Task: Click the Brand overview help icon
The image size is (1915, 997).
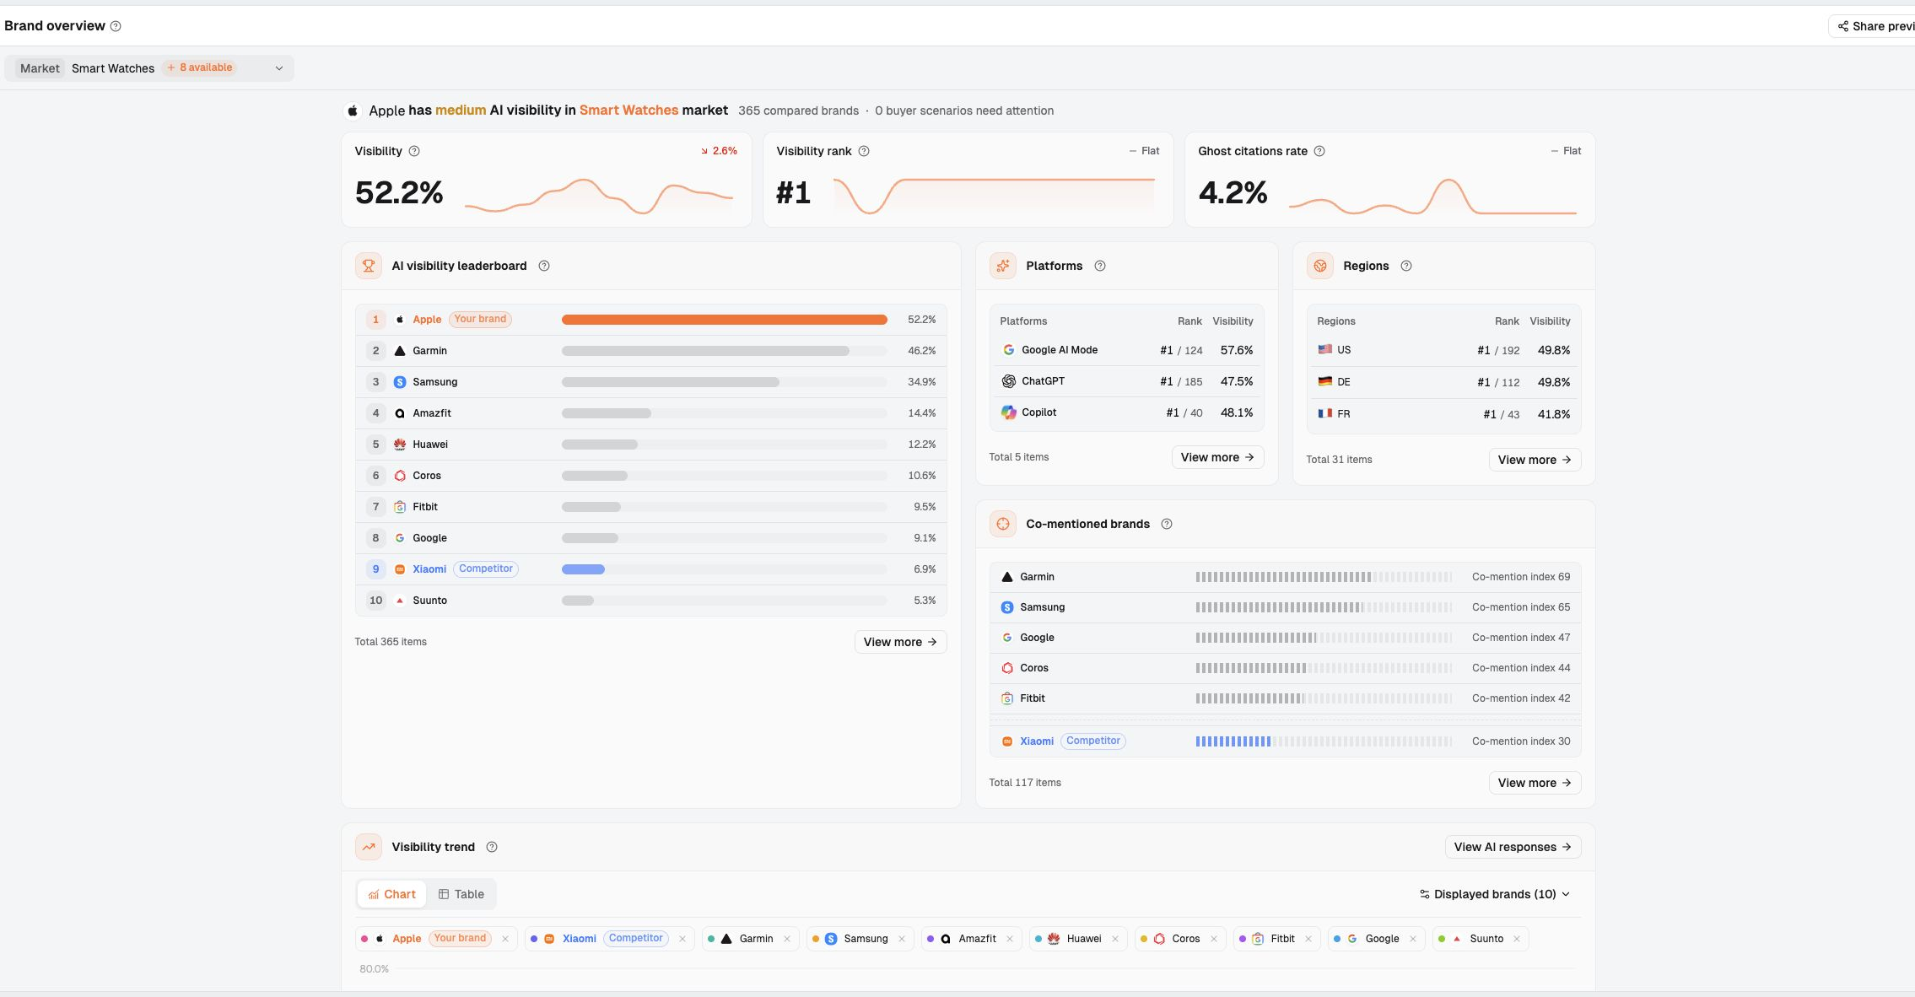Action: coord(116,26)
